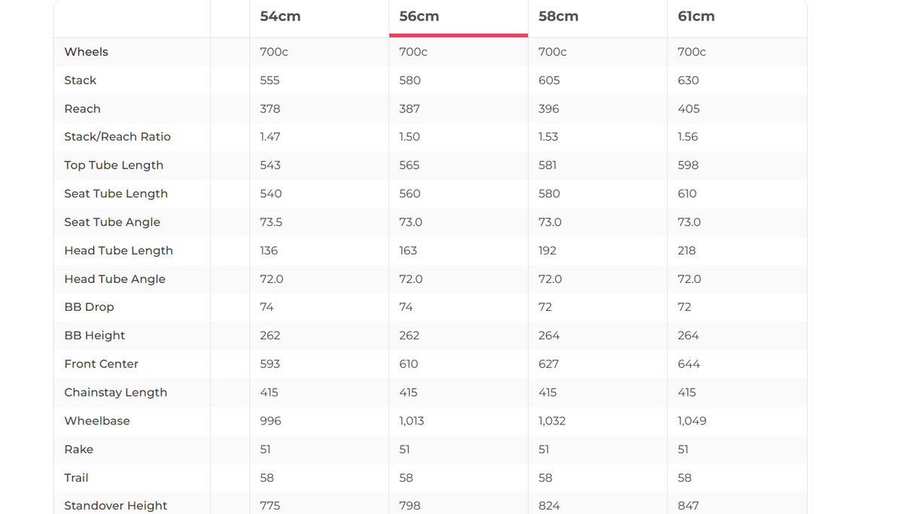Select the 73.5 seat tube angle cell
The image size is (914, 514).
tap(271, 222)
